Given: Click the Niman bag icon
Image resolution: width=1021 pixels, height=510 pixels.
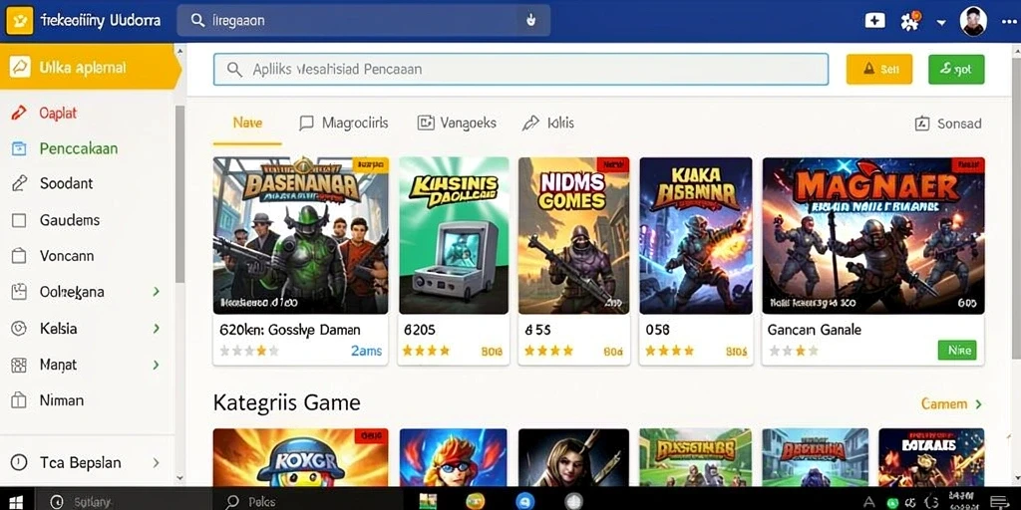Looking at the screenshot, I should click(x=19, y=400).
